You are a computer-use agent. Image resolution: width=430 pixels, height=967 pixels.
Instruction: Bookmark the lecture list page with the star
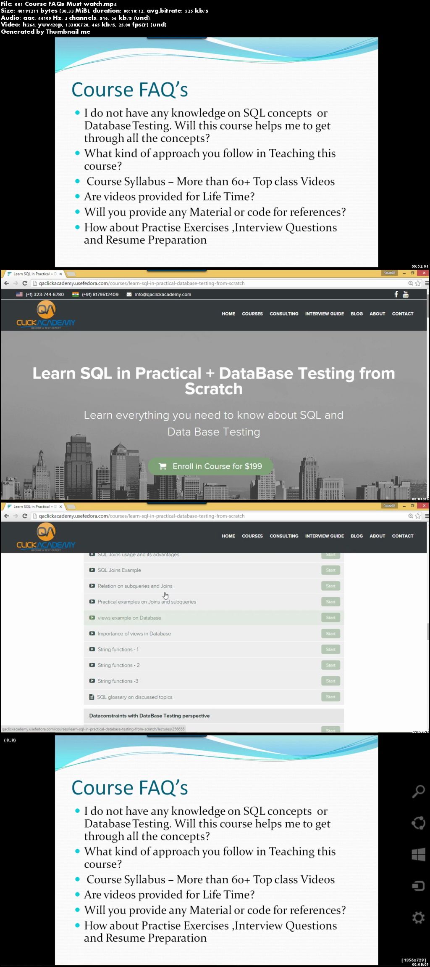[x=418, y=516]
